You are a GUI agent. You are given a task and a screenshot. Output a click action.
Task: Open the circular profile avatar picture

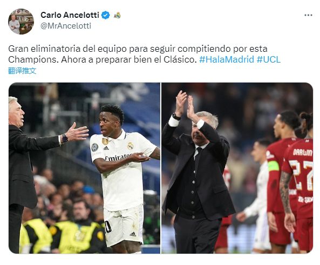coord(21,21)
